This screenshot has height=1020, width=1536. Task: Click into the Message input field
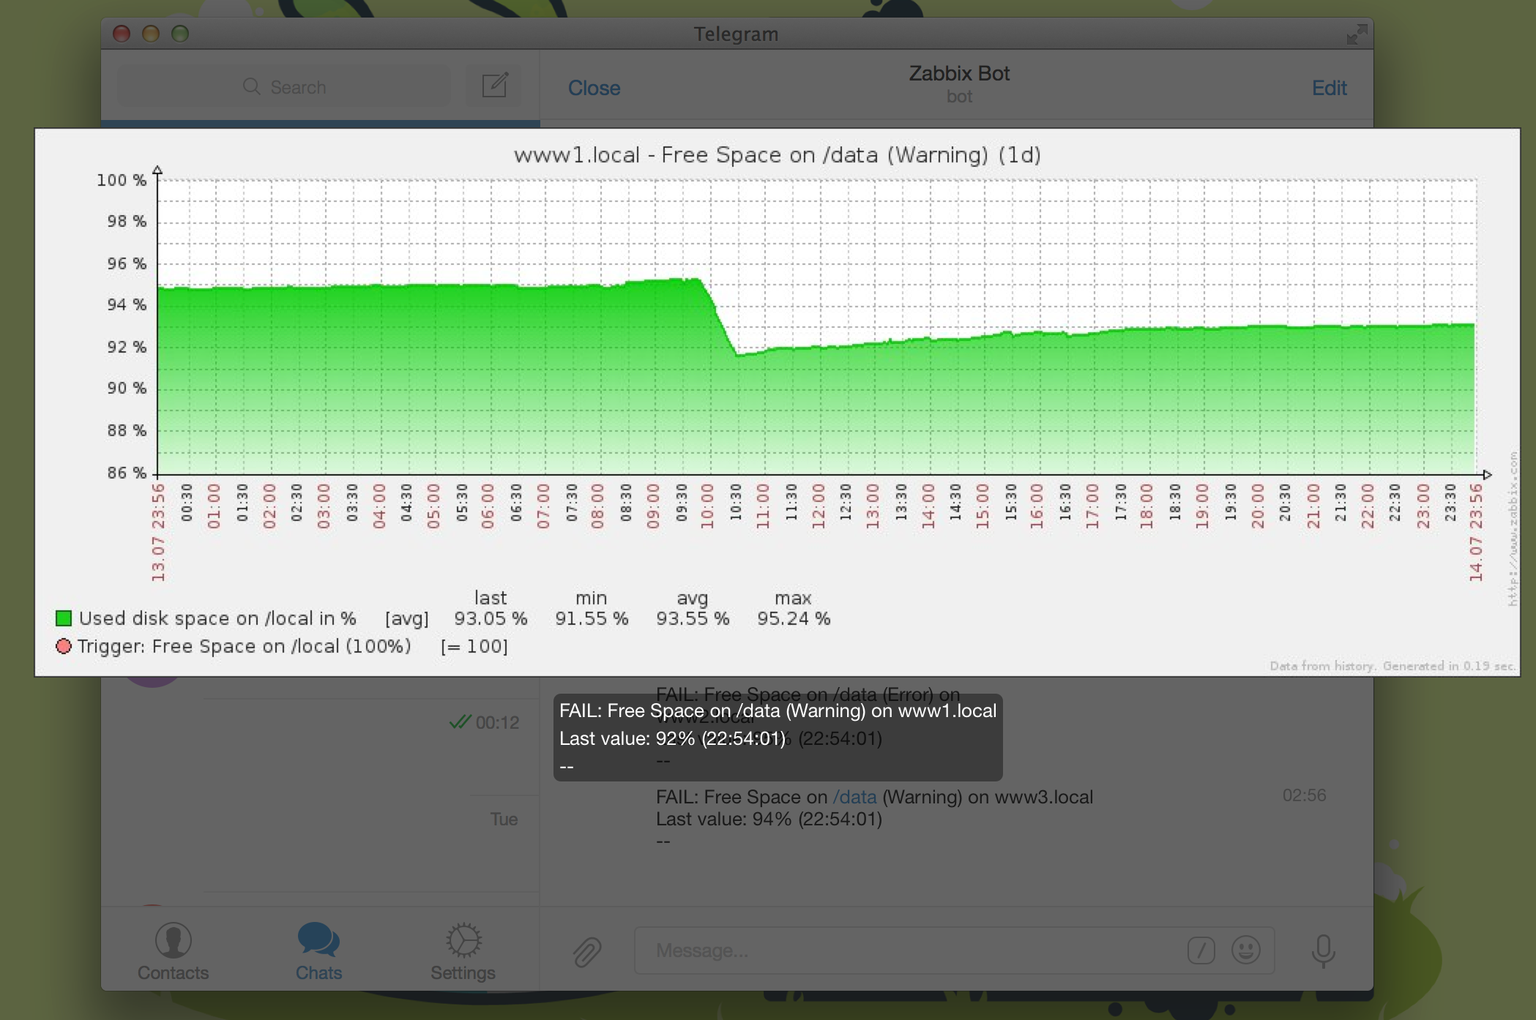pyautogui.click(x=908, y=950)
